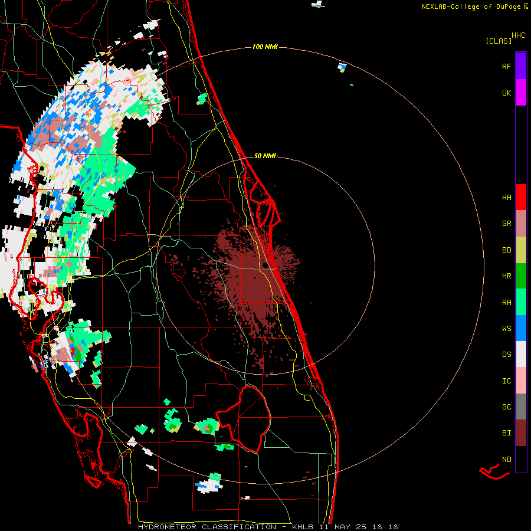This screenshot has height=531, width=531.
Task: Click the HR legend label
Action: click(506, 276)
